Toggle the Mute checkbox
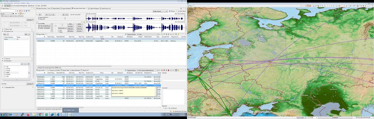This screenshot has width=374, height=119. click(59, 32)
